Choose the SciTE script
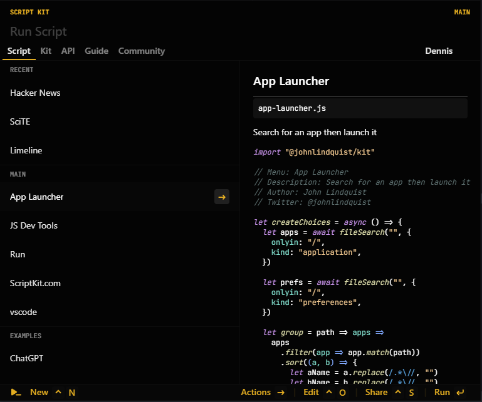The image size is (482, 402). tap(20, 122)
